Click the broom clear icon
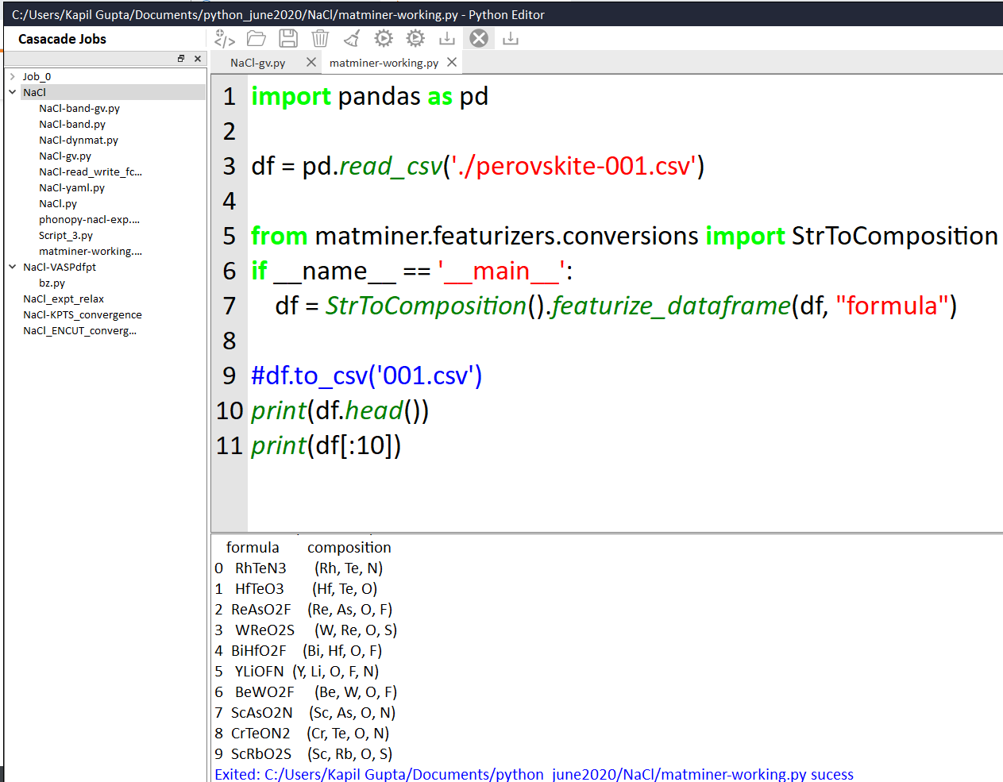Image resolution: width=1003 pixels, height=782 pixels. (352, 38)
